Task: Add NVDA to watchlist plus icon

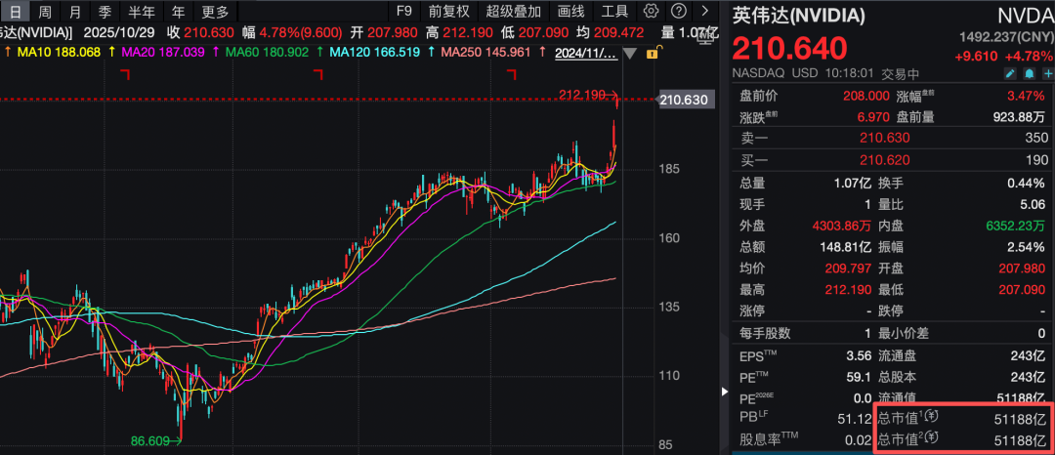Action: [x=1046, y=73]
